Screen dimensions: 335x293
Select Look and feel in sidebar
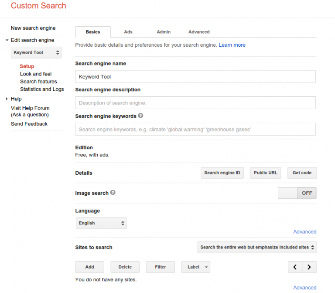click(x=36, y=74)
